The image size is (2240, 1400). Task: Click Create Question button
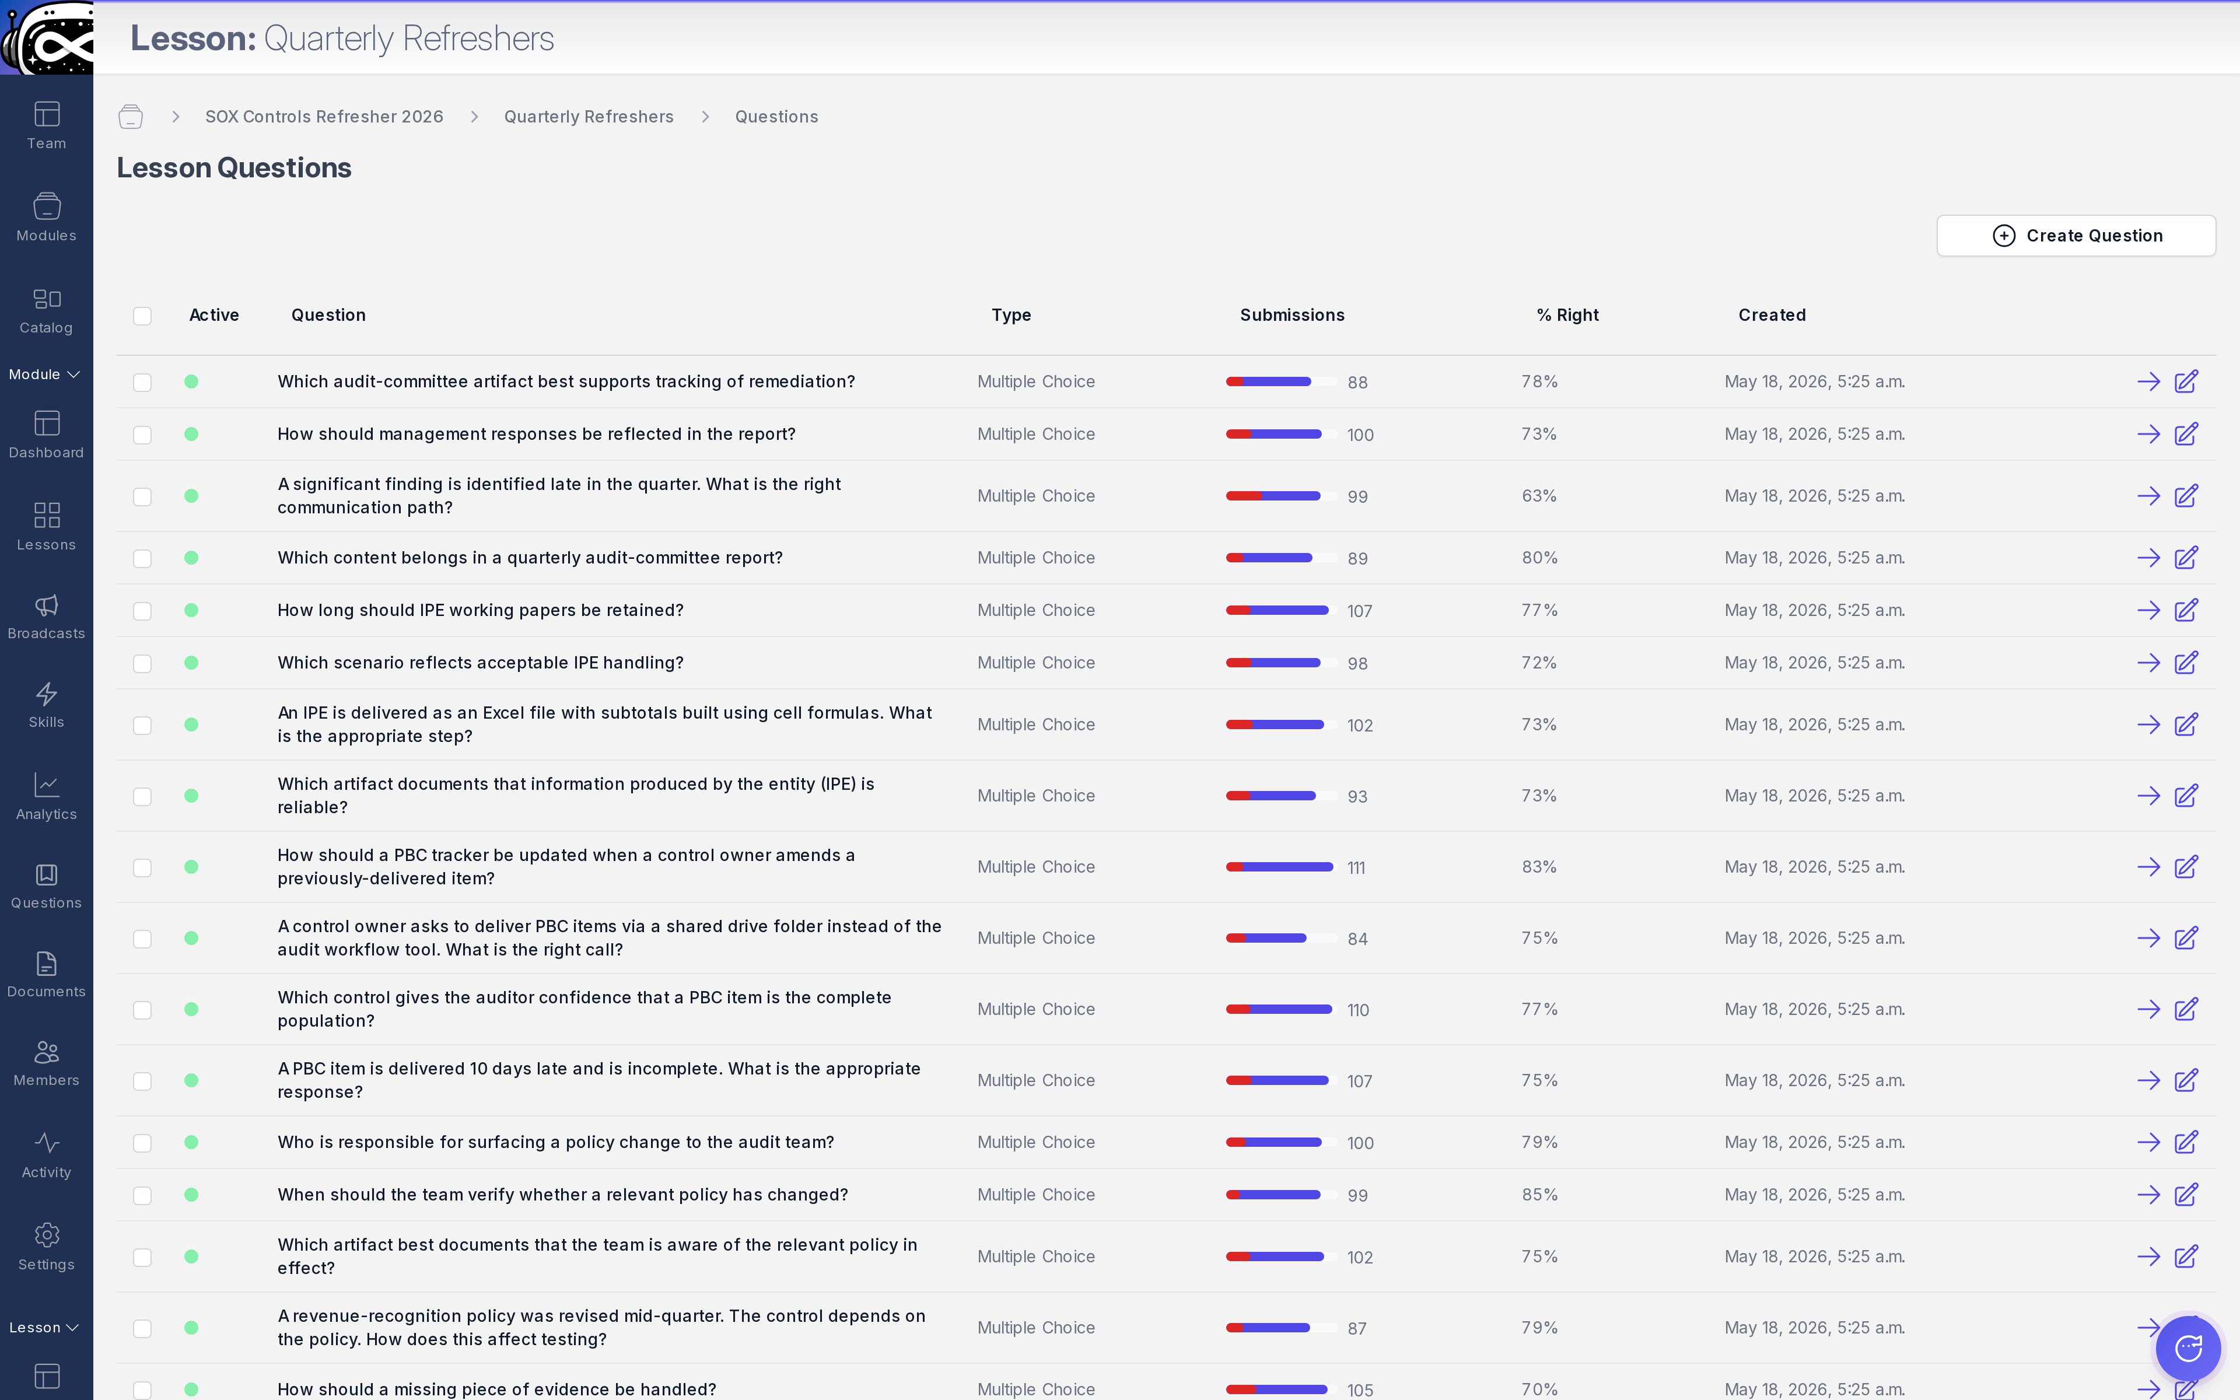(2076, 236)
